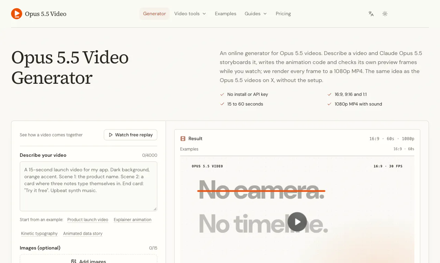Toggle the light/dark theme sun icon

pos(385,14)
